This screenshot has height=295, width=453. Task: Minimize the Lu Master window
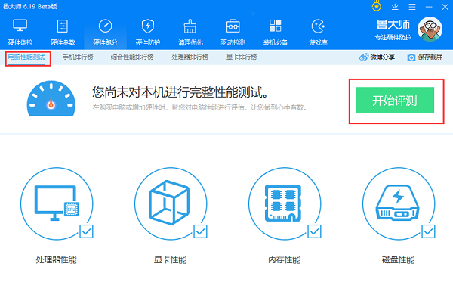pyautogui.click(x=429, y=7)
